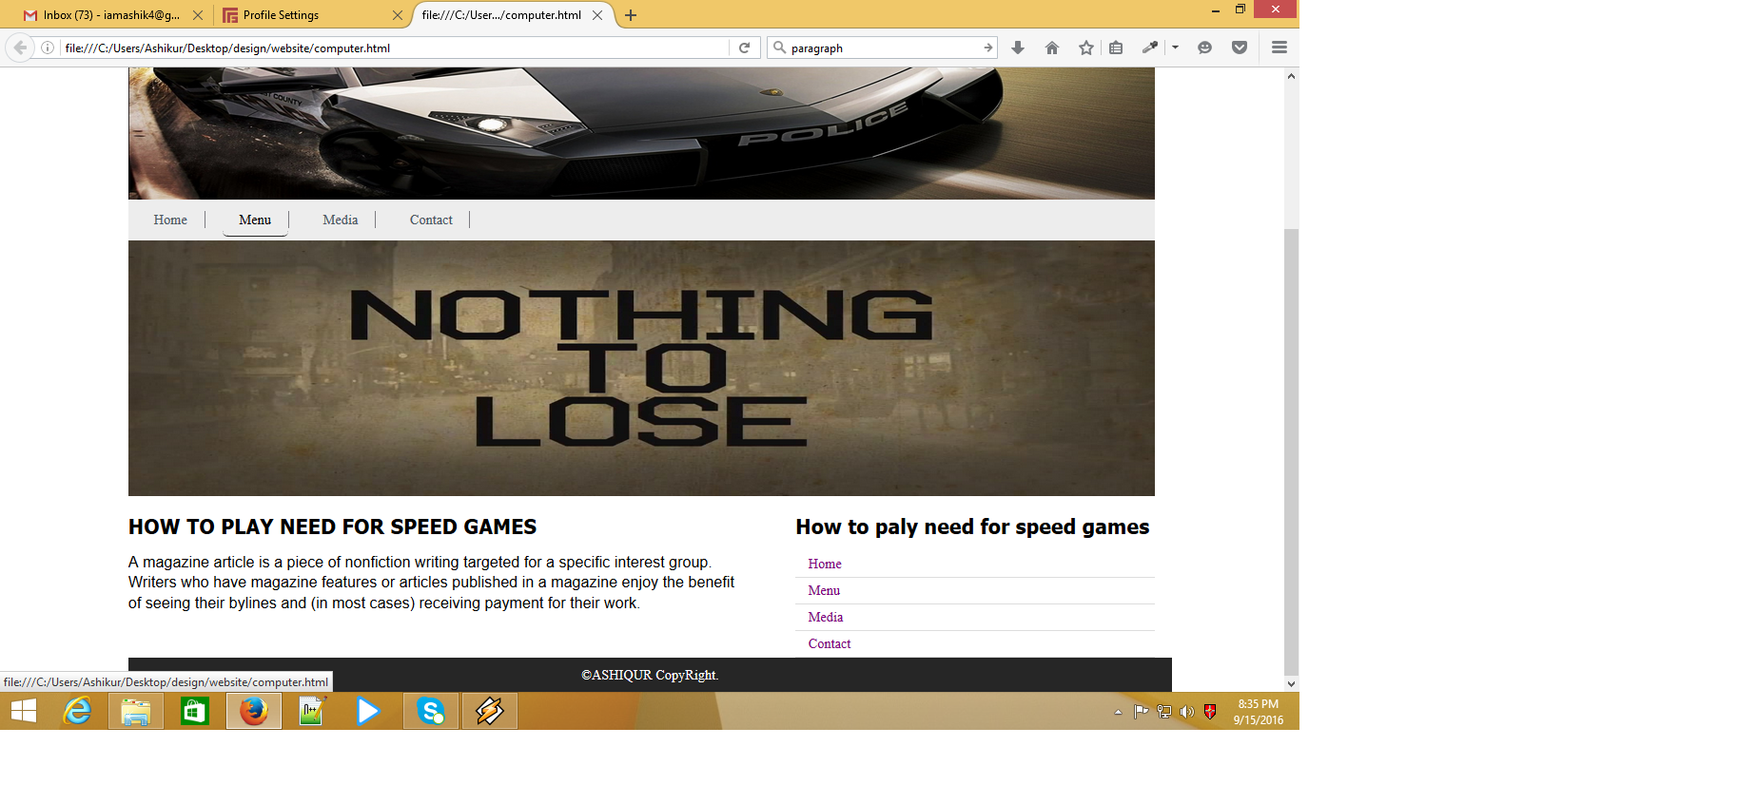Click the vertical scrollbar thumb
The image size is (1758, 785).
click(1291, 451)
